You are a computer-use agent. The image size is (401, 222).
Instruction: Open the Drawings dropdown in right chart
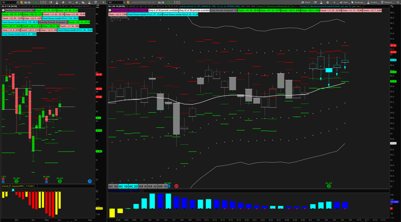pos(356,2)
